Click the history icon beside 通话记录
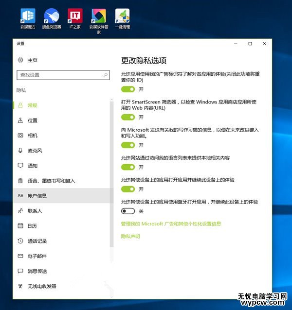This screenshot has width=292, height=310. click(20, 241)
